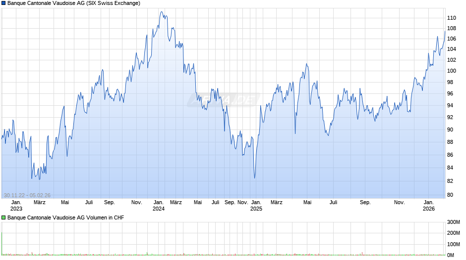The height and width of the screenshot is (260, 466).
Task: Click the 84 price axis label
Action: [x=450, y=168]
